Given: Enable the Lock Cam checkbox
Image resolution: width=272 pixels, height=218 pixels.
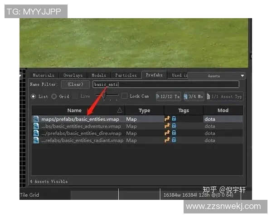Looking at the screenshot, I should 124,96.
